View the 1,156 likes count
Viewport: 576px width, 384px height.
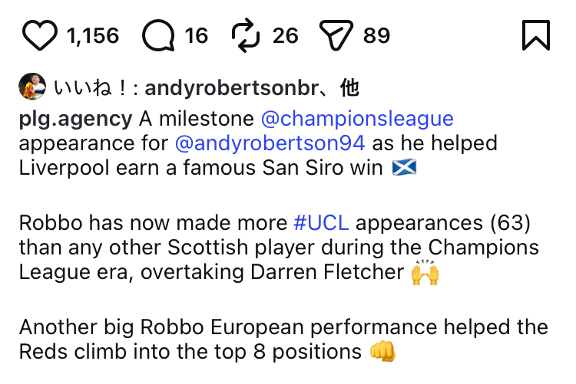[93, 36]
